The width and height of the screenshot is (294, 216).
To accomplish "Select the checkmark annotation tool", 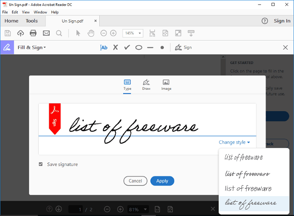I will click(x=127, y=47).
